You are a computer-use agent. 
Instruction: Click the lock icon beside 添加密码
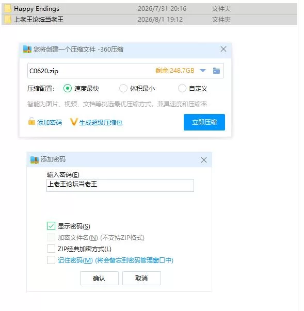pyautogui.click(x=31, y=121)
